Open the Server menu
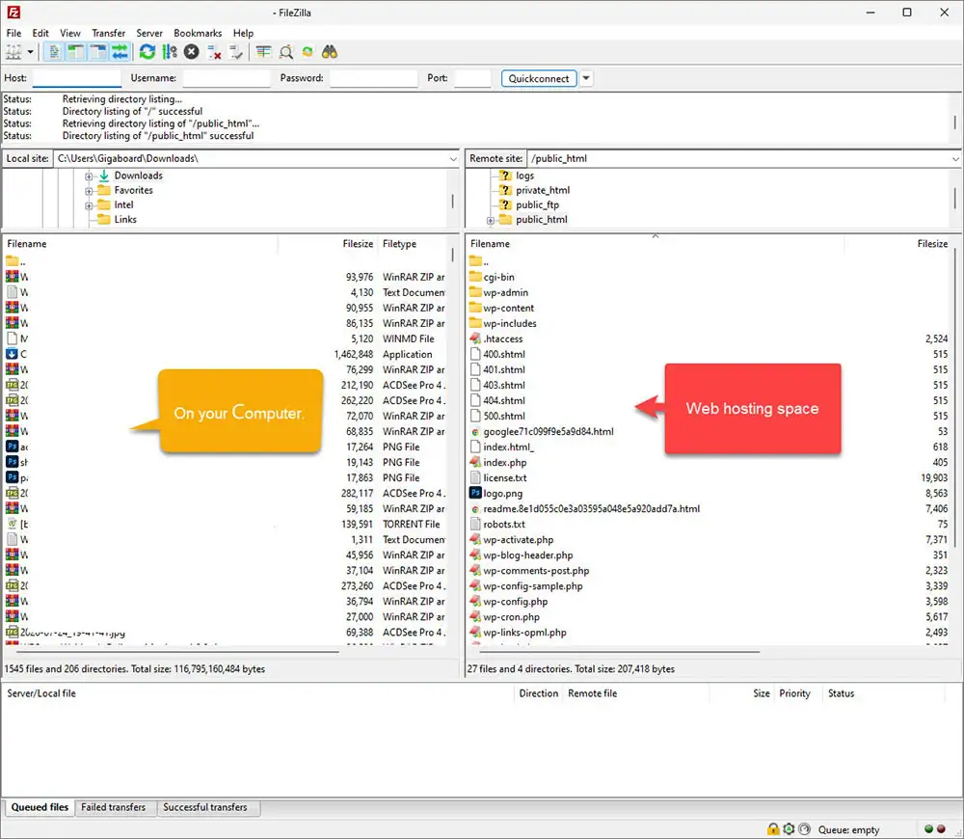Screen dimensions: 964x839 (149, 33)
